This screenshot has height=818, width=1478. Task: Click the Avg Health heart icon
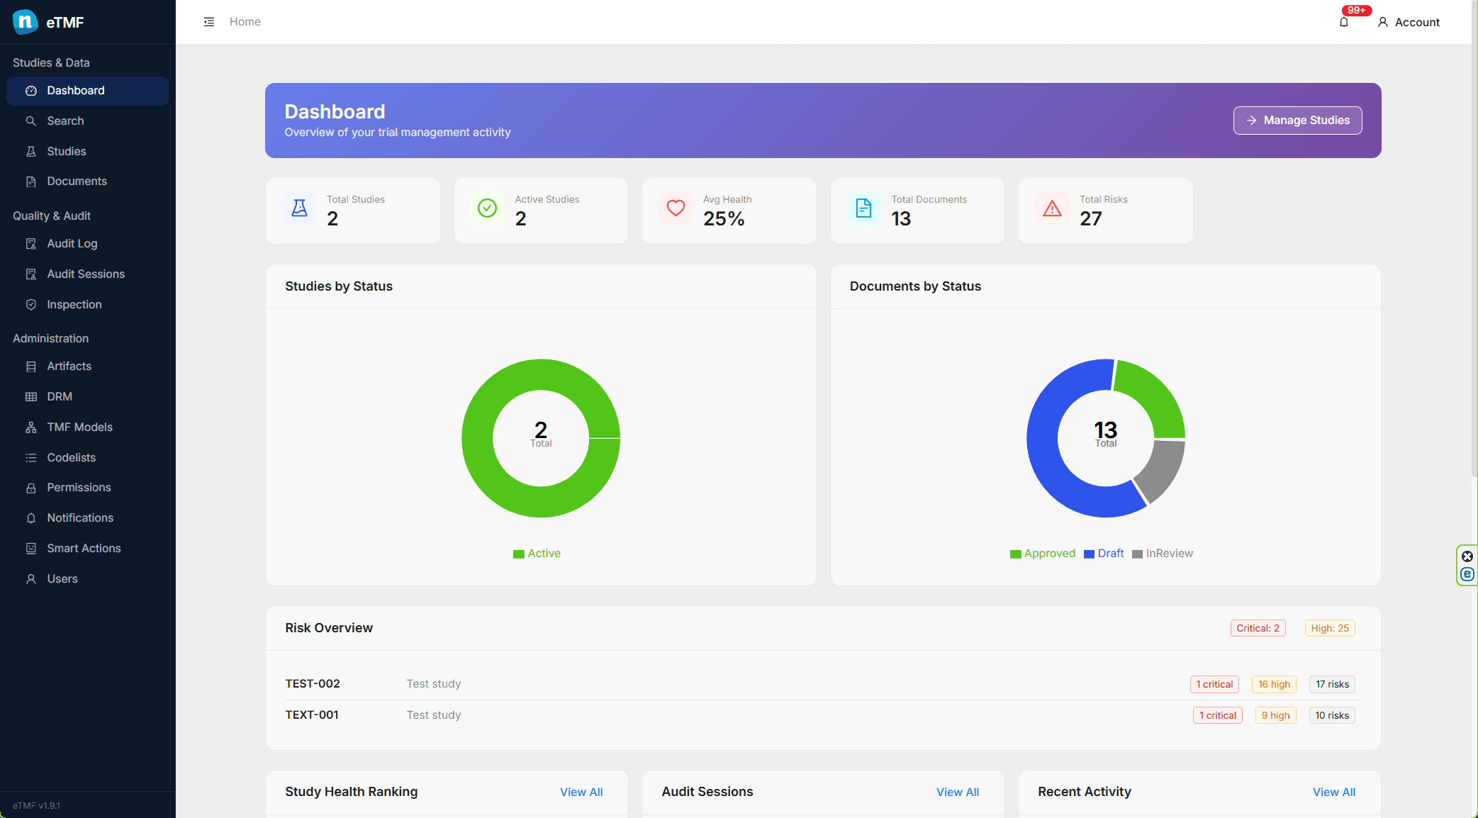[676, 208]
